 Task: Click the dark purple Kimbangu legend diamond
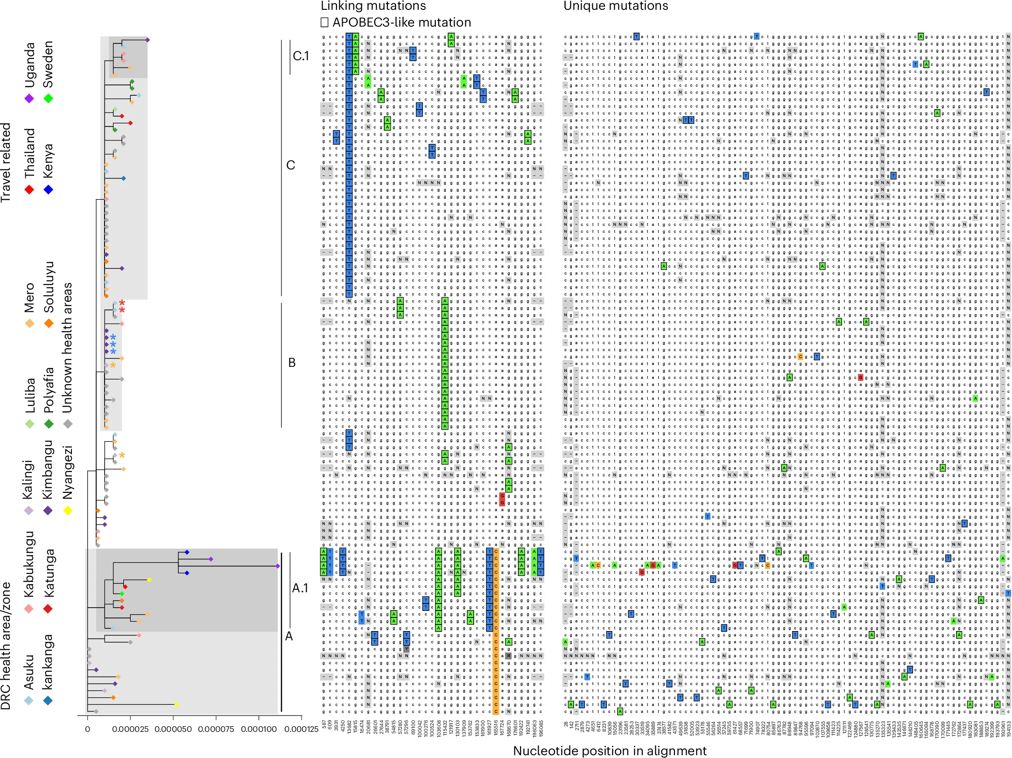pyautogui.click(x=48, y=510)
